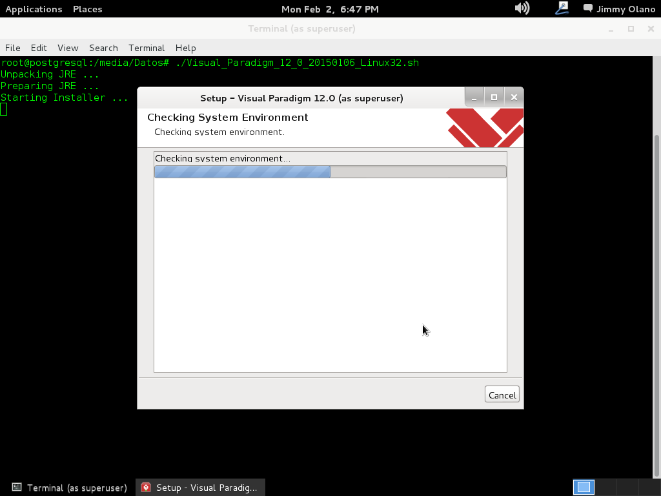This screenshot has height=496, width=661.
Task: Click the Visual Paradigm red logo
Action: click(485, 127)
